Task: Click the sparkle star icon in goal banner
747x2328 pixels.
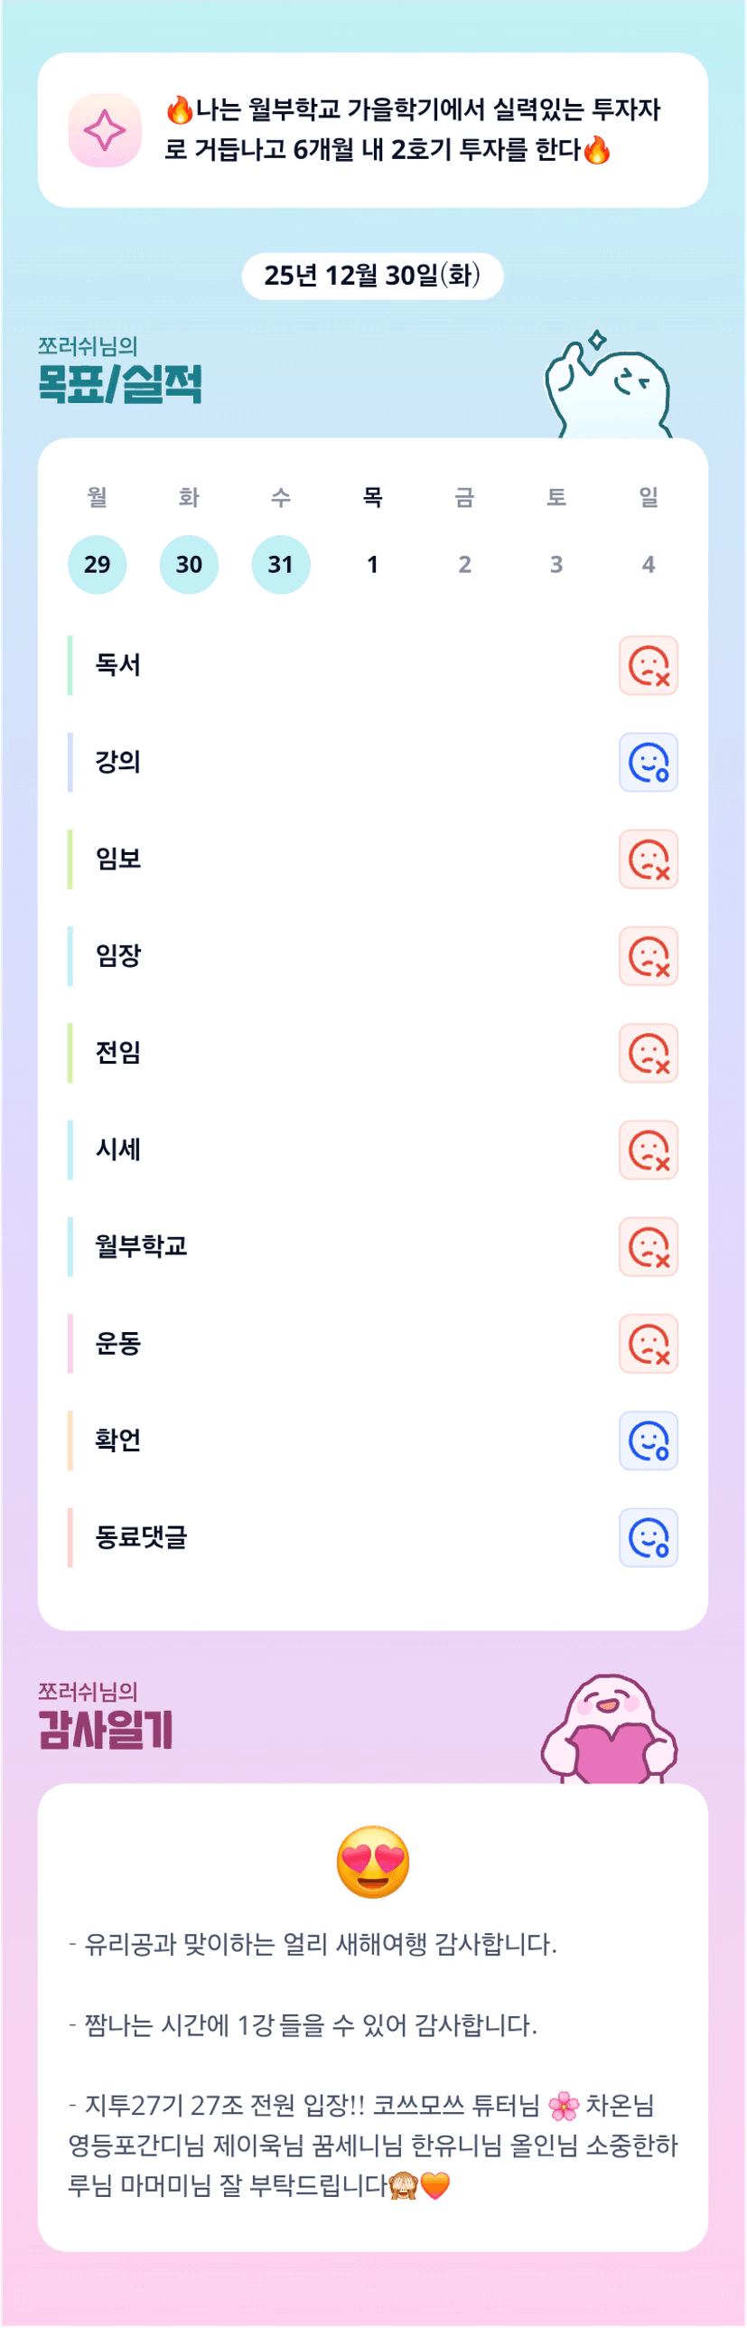Action: 105,130
